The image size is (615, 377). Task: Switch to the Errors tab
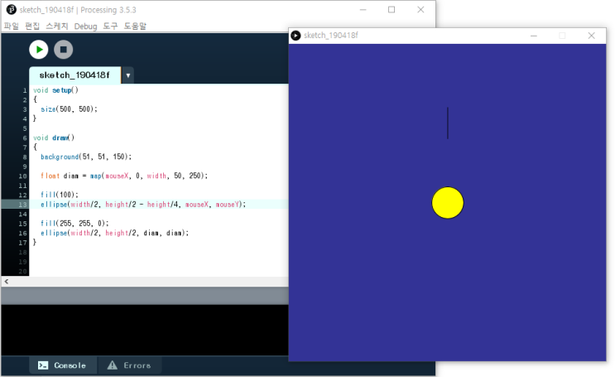tap(129, 365)
